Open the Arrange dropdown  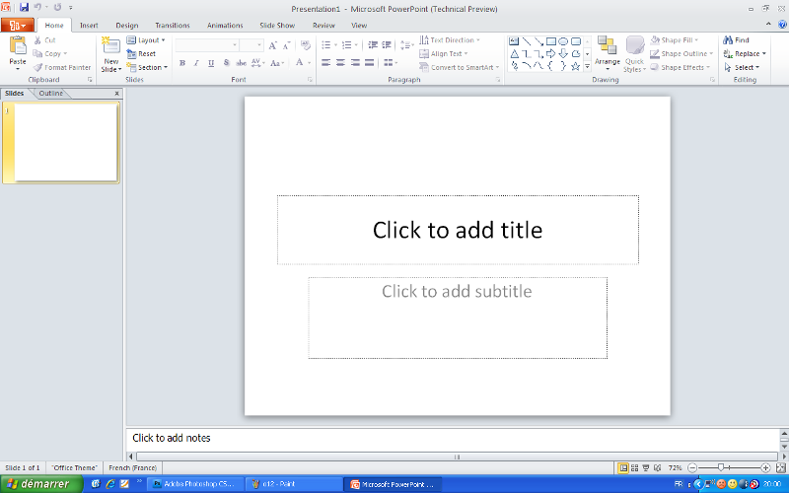[x=608, y=53]
